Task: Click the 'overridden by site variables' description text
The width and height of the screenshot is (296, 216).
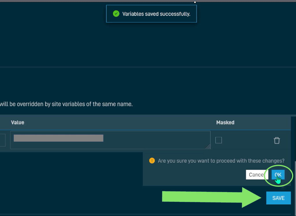Action: (x=66, y=104)
